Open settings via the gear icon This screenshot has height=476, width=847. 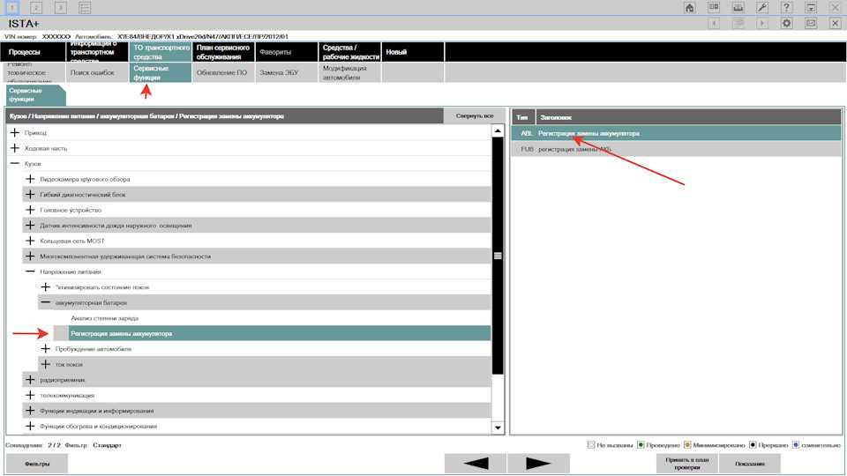coord(787,23)
